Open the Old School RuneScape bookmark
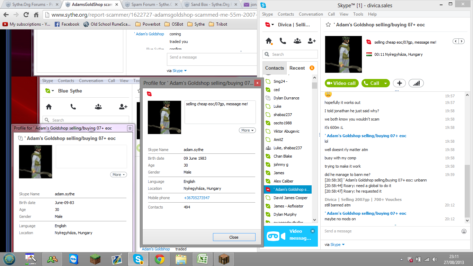 pos(107,24)
